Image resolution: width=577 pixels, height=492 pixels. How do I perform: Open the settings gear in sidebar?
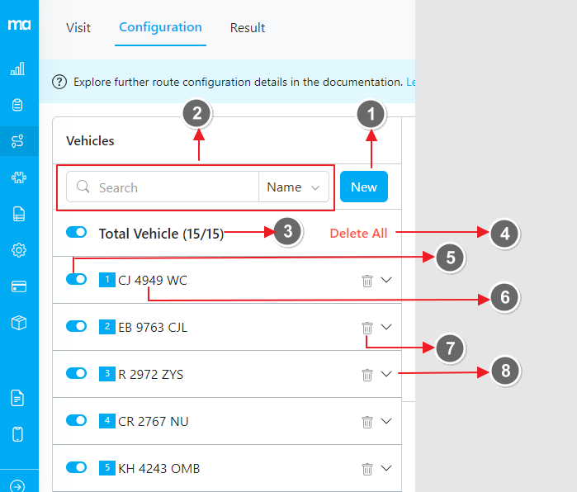17,250
